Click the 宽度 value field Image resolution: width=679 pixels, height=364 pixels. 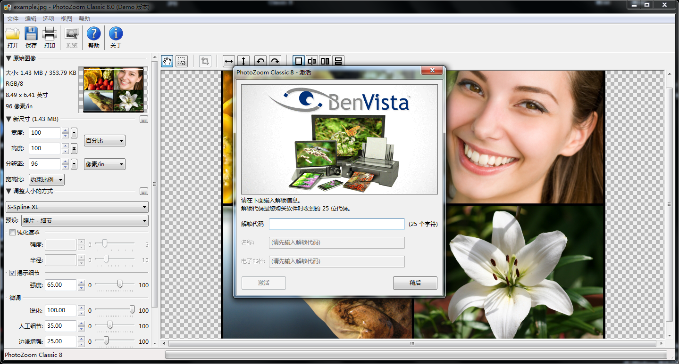[x=45, y=133]
